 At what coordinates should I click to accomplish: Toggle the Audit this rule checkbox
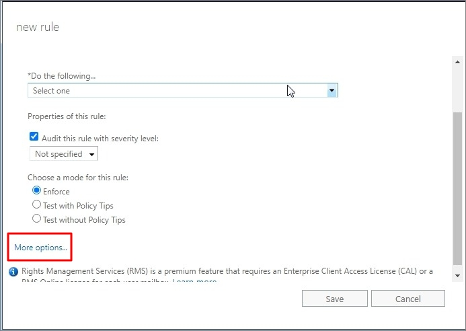coord(34,137)
